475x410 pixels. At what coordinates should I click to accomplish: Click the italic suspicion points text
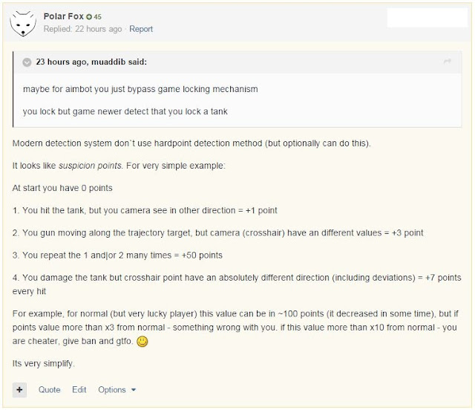pyautogui.click(x=90, y=166)
